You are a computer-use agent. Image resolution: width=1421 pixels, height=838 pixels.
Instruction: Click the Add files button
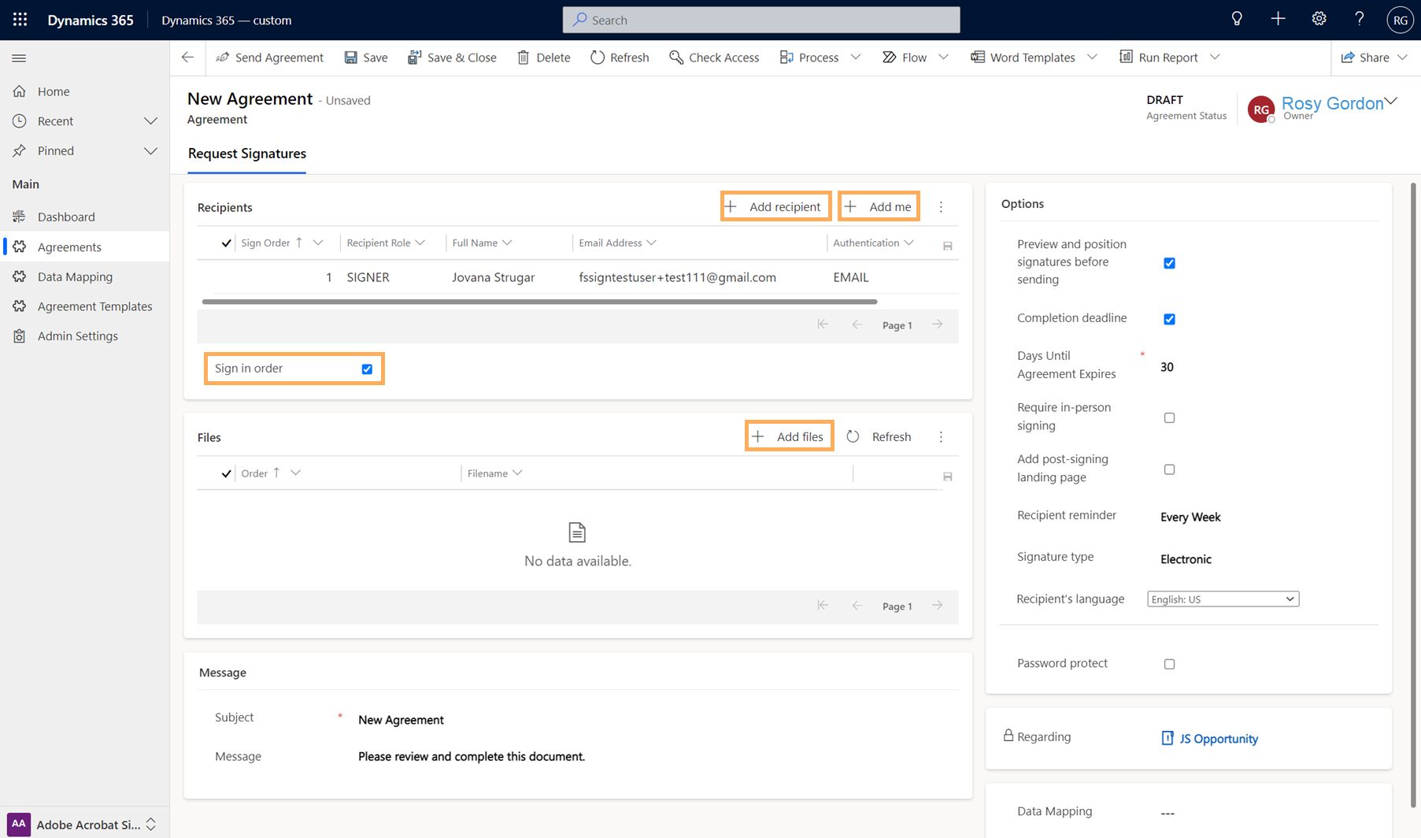pyautogui.click(x=789, y=436)
